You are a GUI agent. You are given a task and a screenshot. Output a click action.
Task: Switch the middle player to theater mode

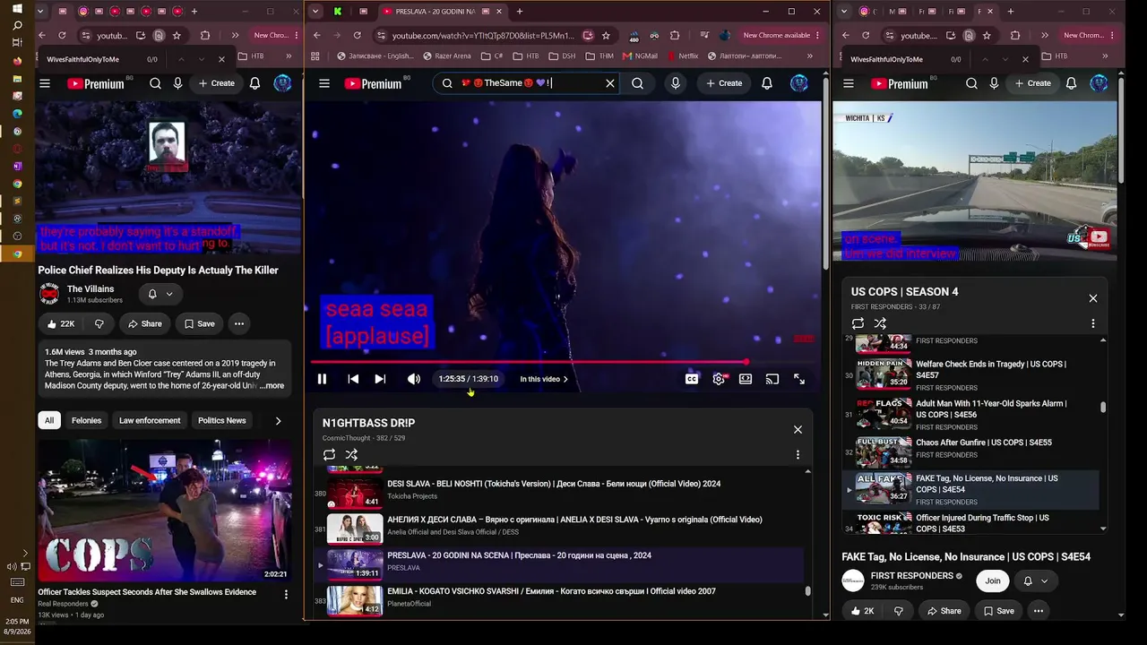tap(746, 379)
